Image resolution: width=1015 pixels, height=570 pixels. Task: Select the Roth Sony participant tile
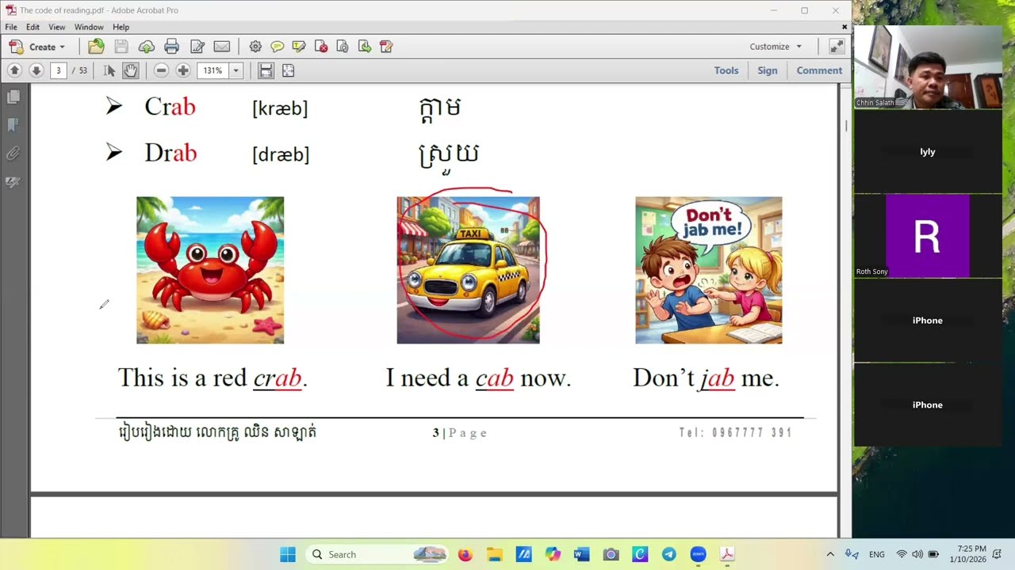tap(927, 236)
